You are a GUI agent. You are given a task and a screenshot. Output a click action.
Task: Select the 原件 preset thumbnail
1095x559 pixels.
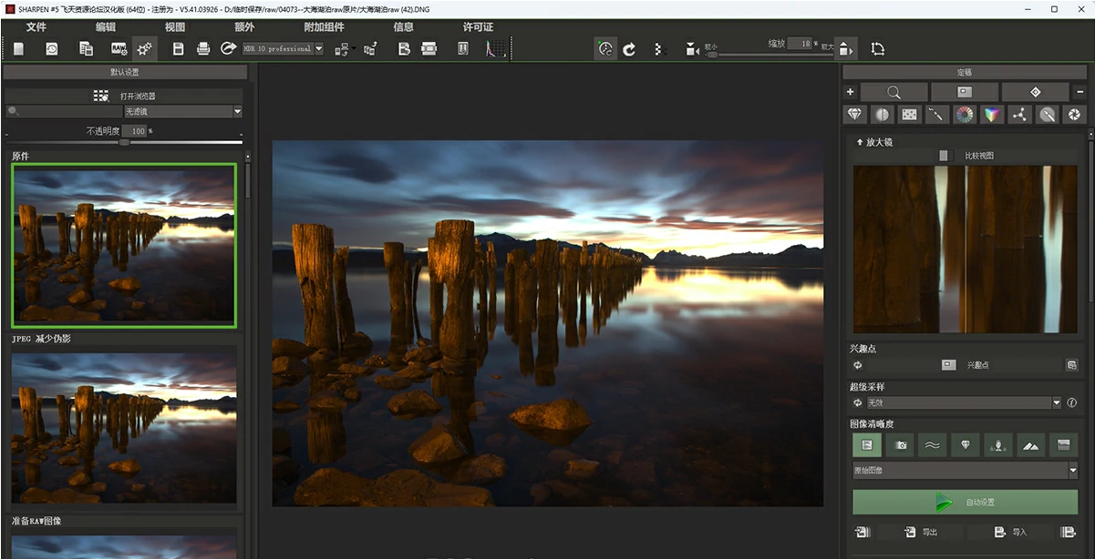tap(124, 245)
